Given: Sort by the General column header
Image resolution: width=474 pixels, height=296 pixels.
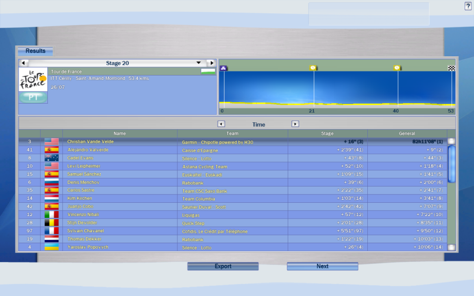Looking at the screenshot, I should (407, 133).
